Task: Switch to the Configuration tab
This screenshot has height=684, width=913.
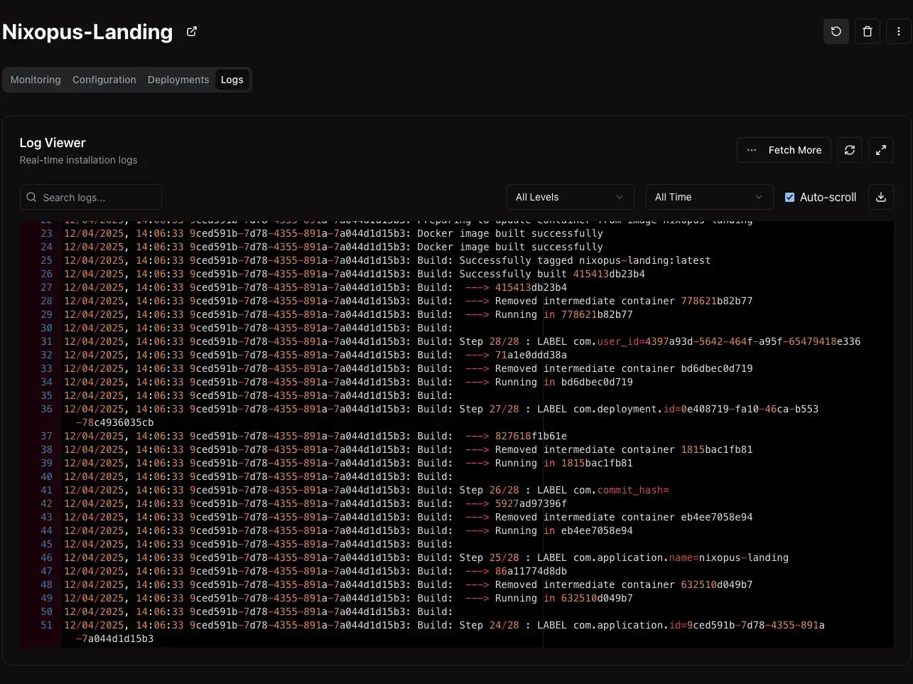Action: 104,80
